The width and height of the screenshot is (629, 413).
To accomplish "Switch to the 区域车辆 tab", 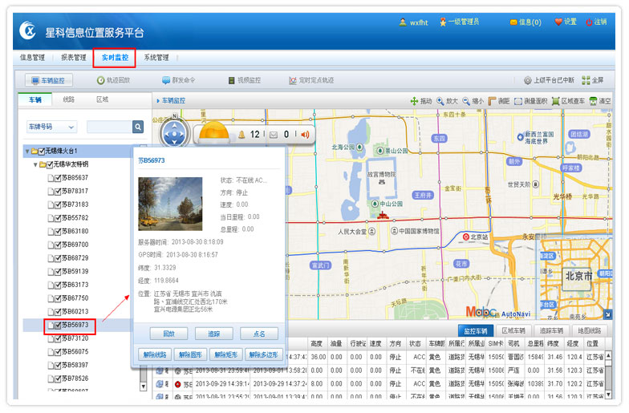I will coord(513,330).
